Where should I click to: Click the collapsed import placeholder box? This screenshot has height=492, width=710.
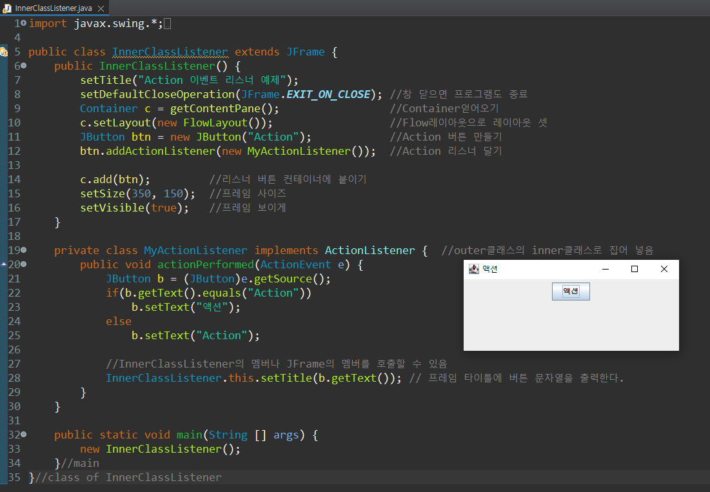coord(167,24)
